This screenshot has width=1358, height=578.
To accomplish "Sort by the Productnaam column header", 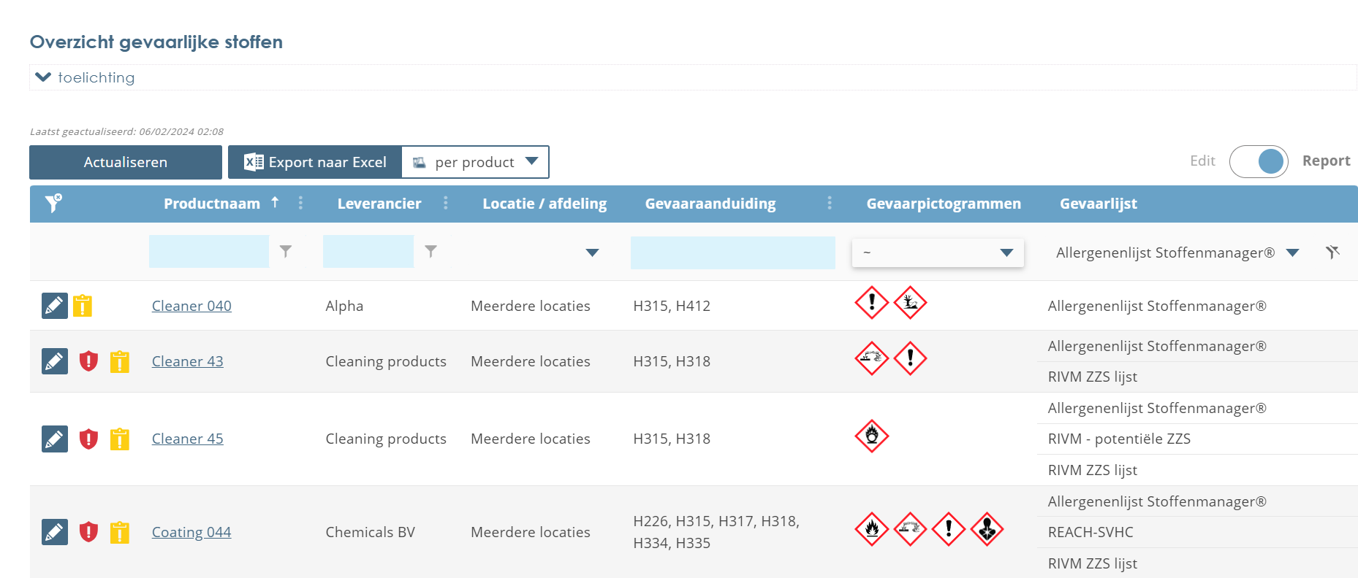I will pyautogui.click(x=211, y=204).
